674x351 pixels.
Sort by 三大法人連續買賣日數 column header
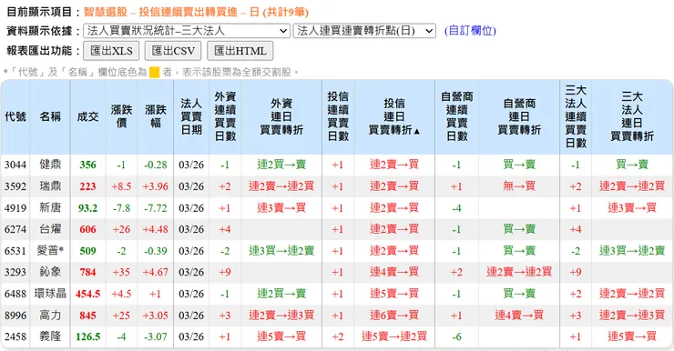576,116
